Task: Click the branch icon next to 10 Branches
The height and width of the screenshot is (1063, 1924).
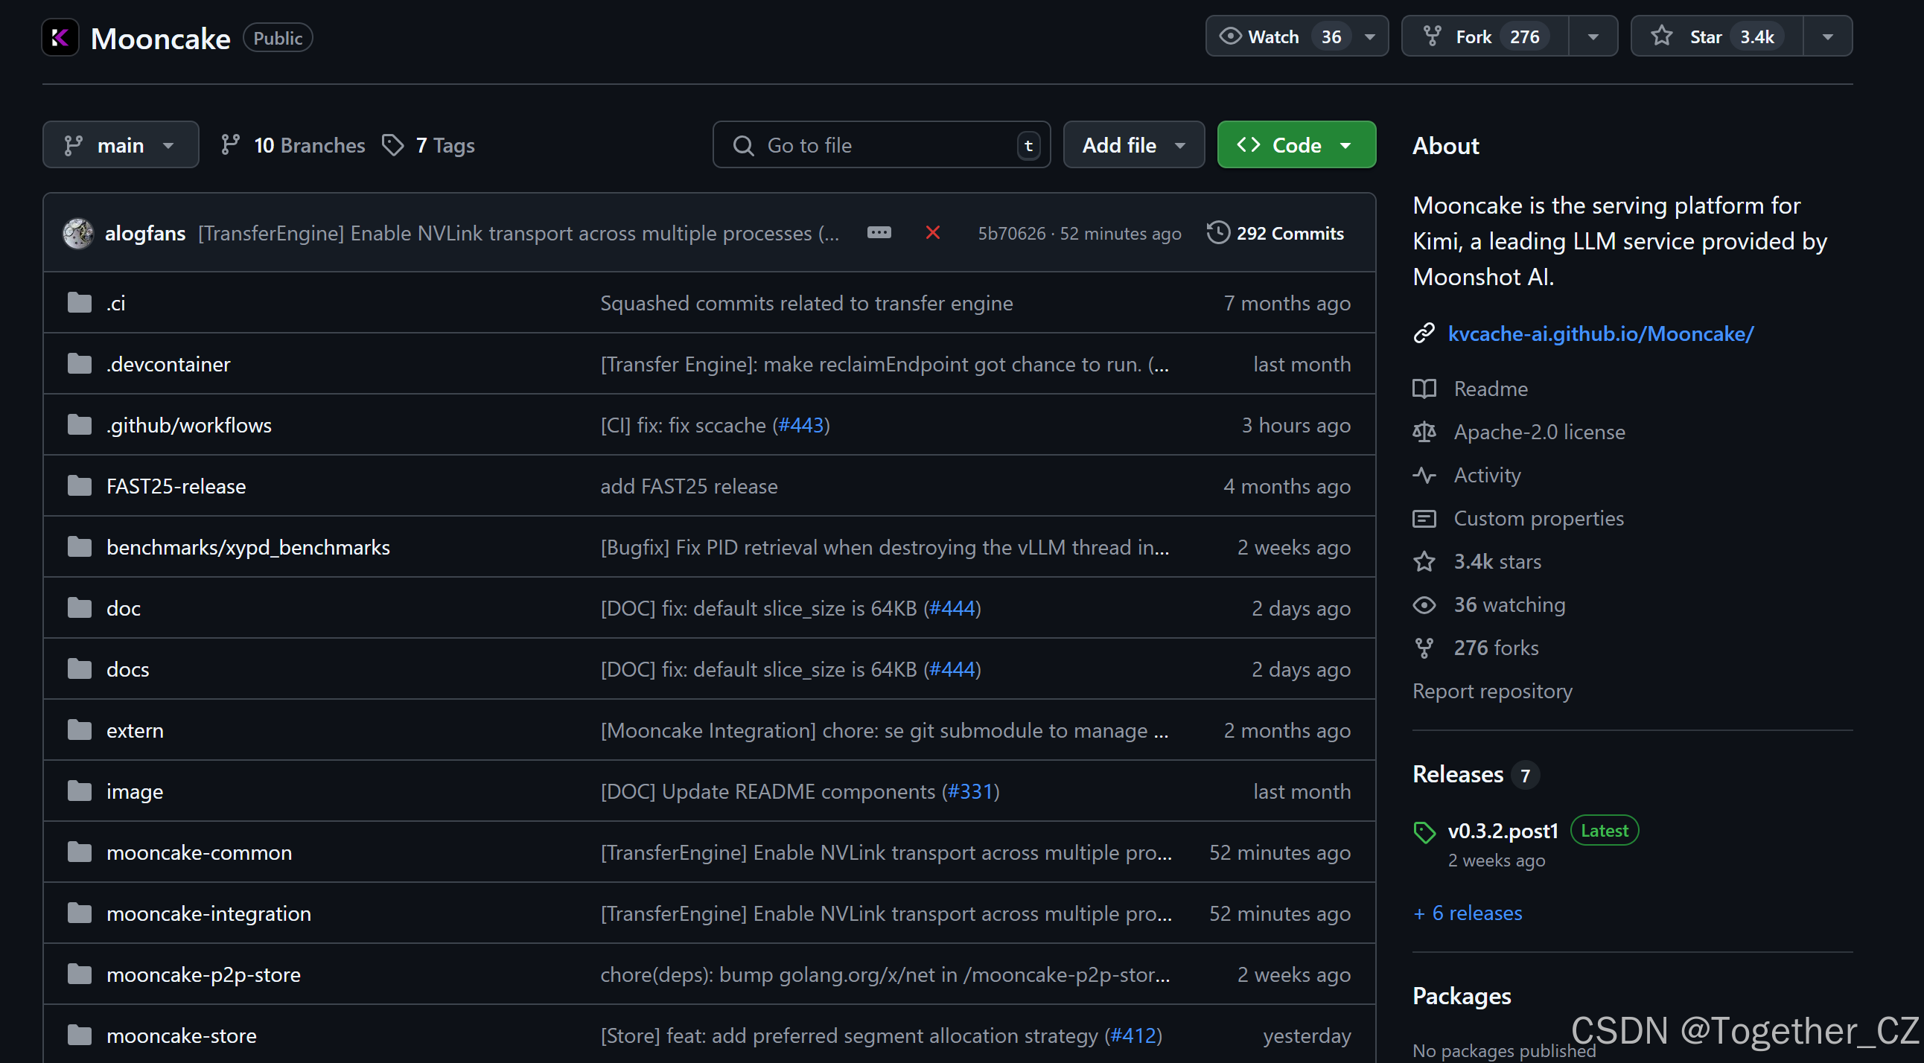Action: 230,144
